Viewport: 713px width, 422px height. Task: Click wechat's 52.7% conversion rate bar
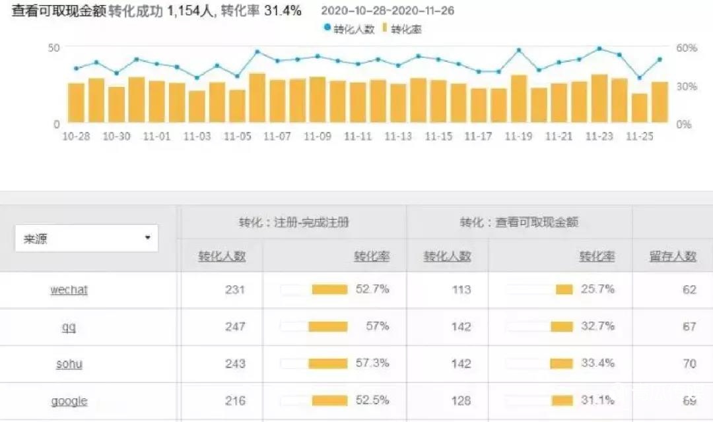click(x=329, y=289)
